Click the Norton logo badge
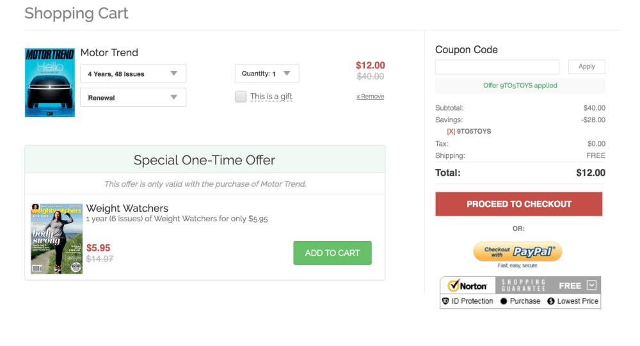The width and height of the screenshot is (640, 346). (468, 286)
